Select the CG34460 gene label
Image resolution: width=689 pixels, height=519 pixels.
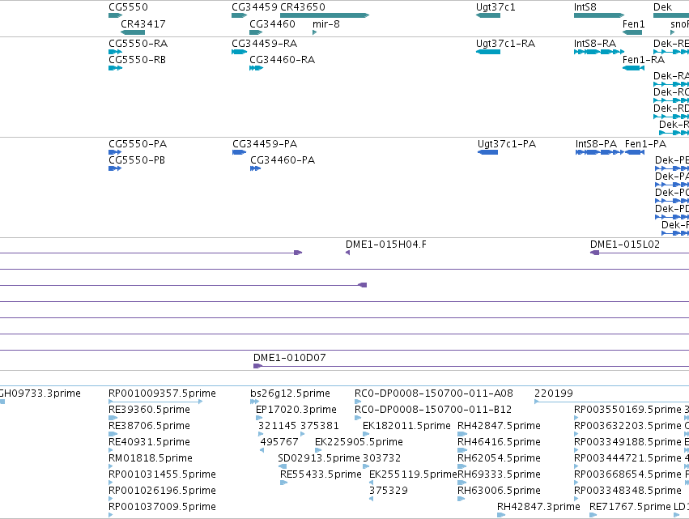coord(272,24)
